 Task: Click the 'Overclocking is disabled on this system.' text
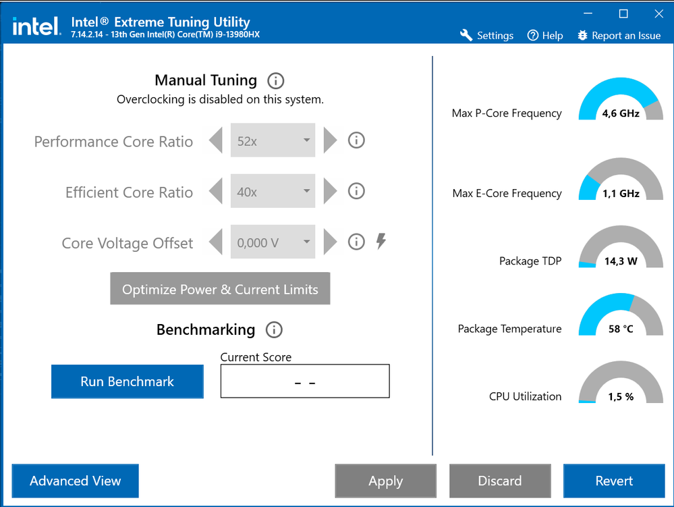click(x=220, y=99)
